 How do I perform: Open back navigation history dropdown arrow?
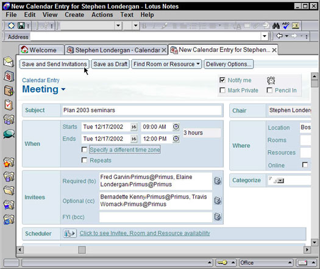coord(286,36)
